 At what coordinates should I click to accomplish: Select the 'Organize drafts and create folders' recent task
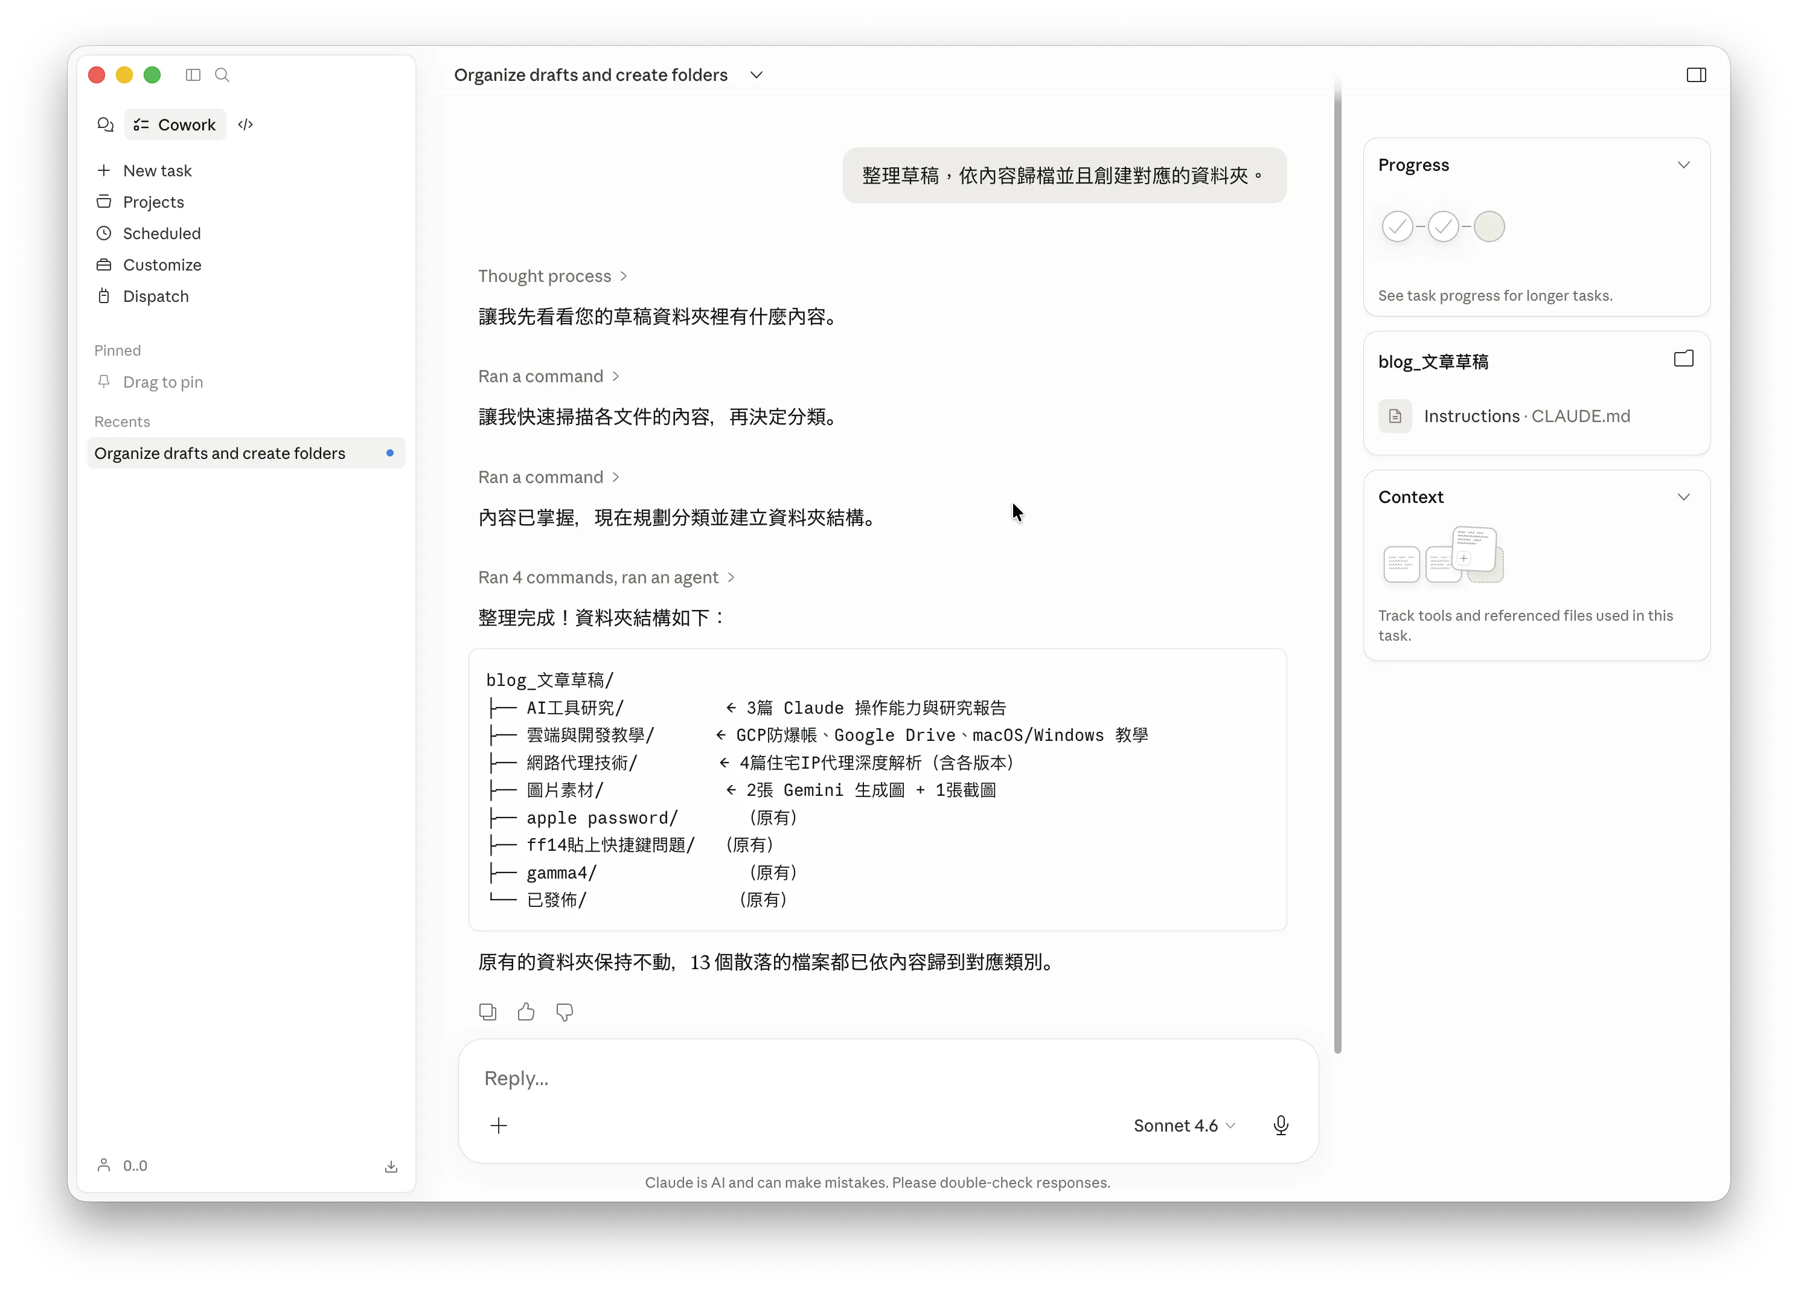pyautogui.click(x=246, y=453)
